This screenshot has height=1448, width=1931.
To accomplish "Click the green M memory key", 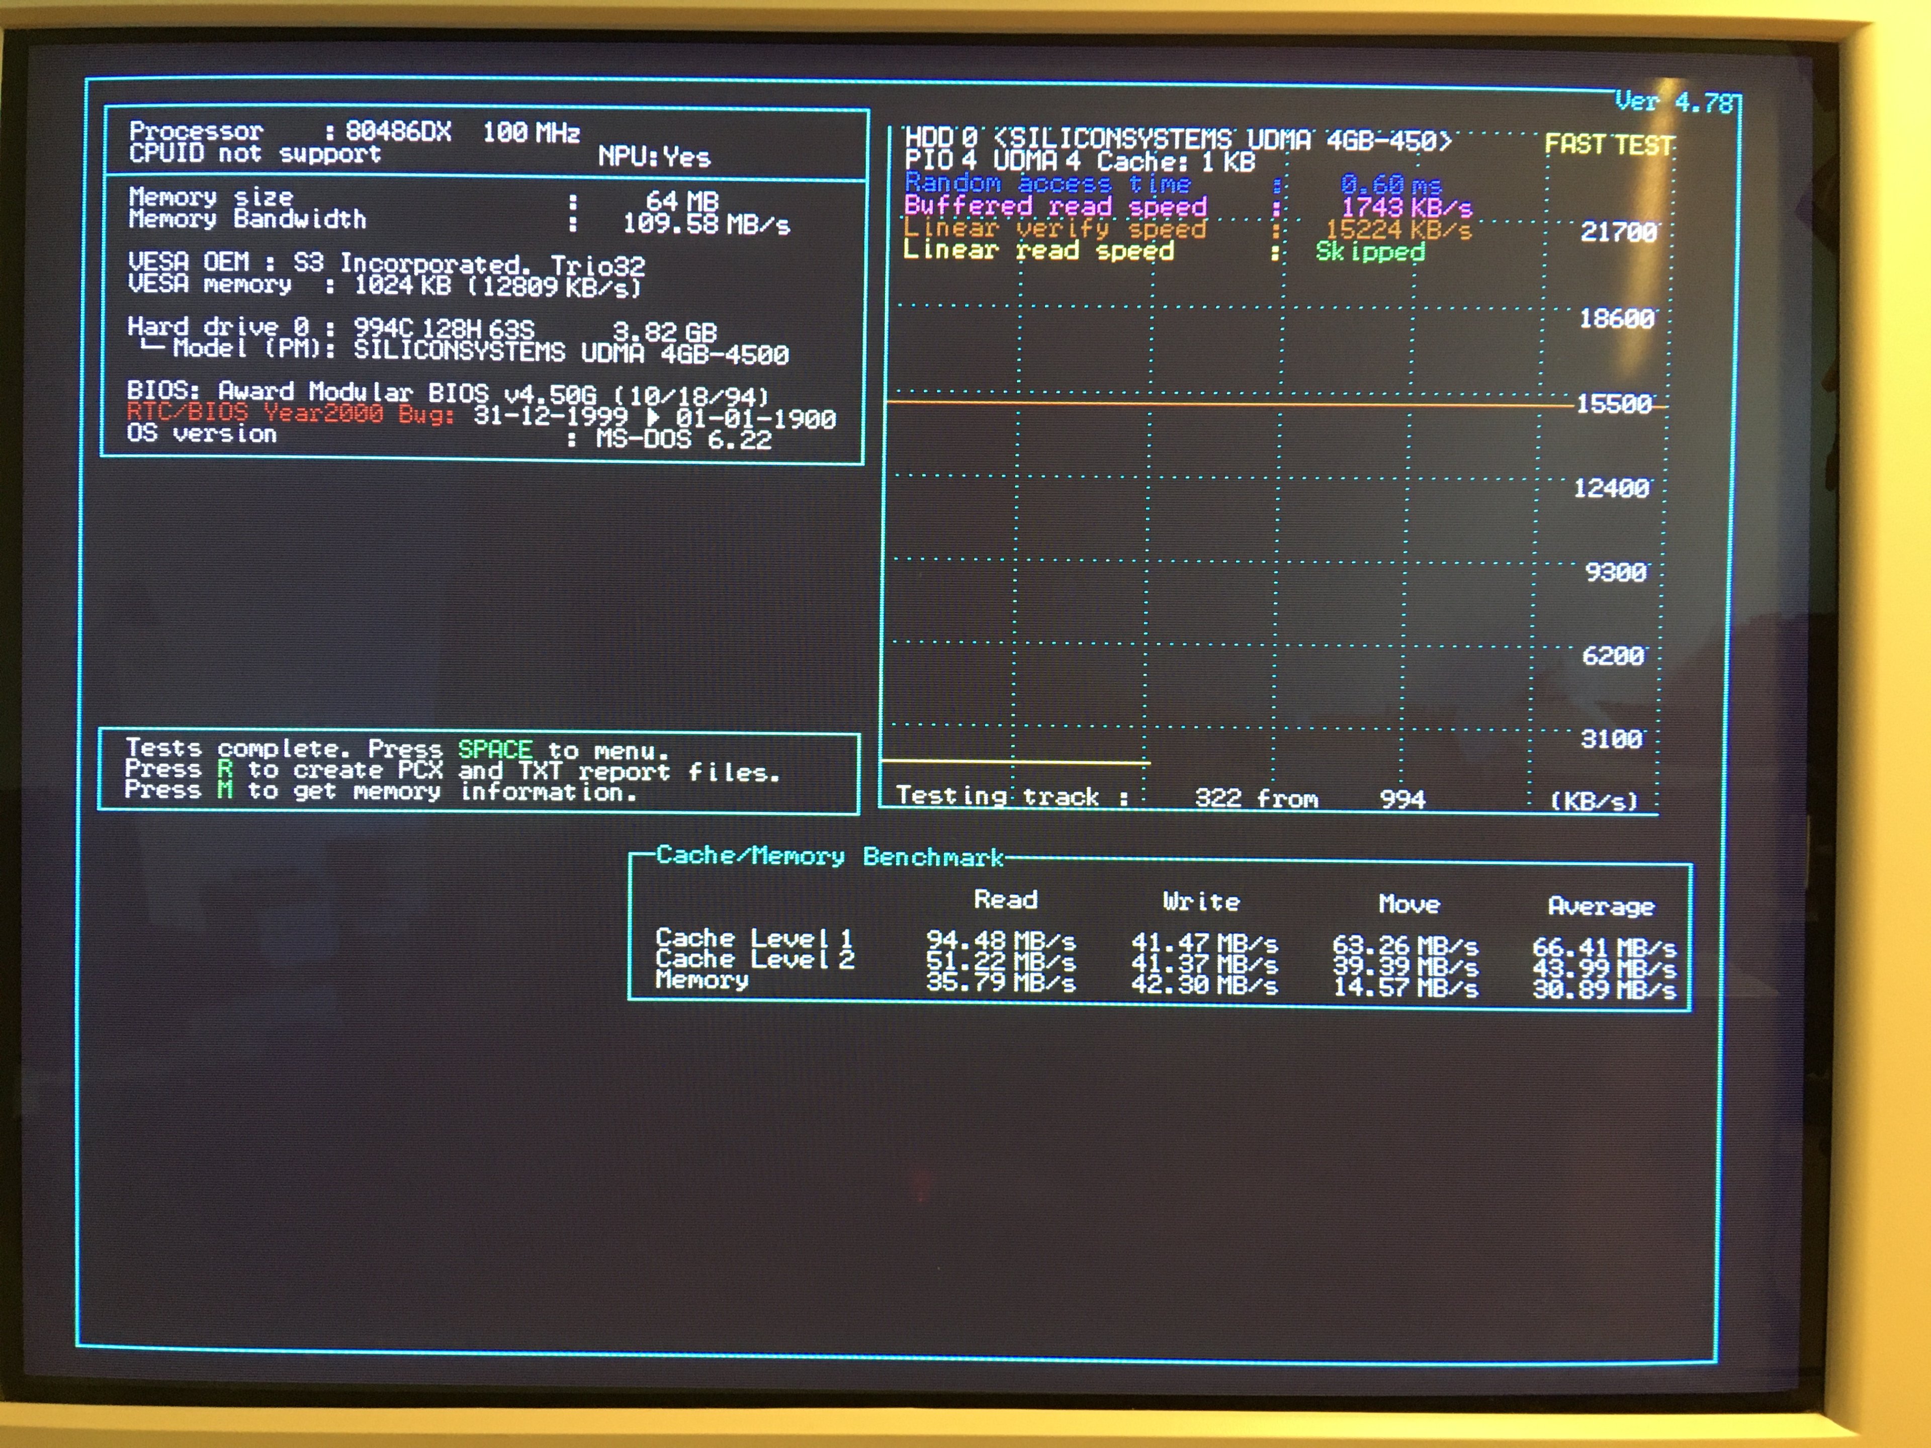I will [x=225, y=790].
